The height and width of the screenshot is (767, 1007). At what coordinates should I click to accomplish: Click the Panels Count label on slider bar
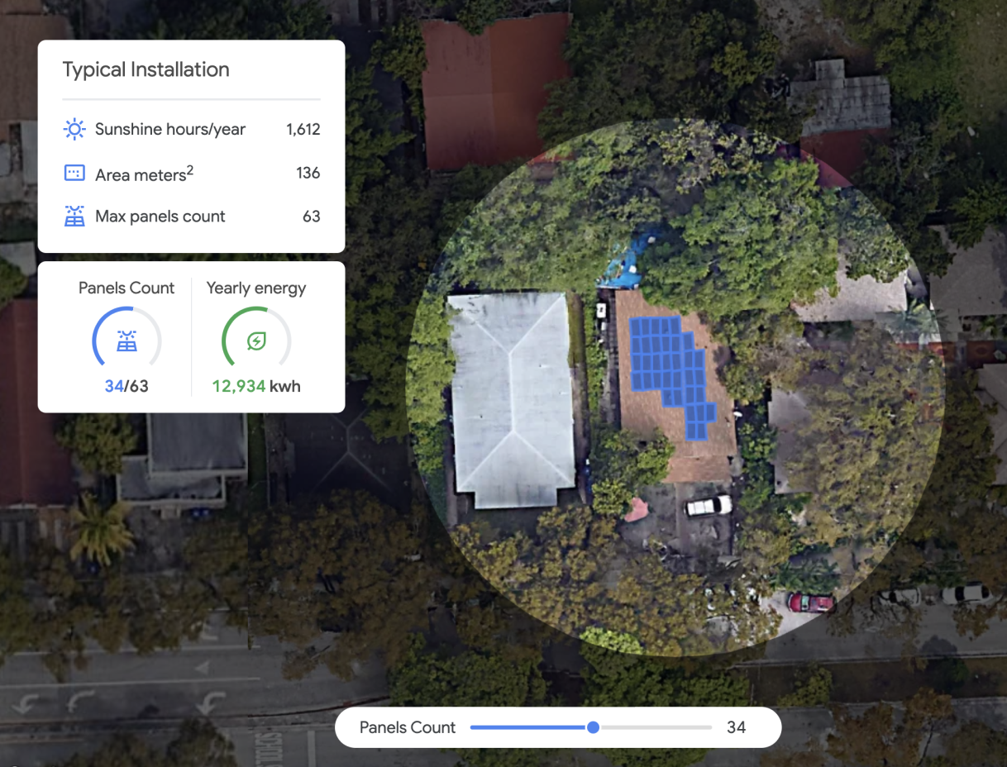(x=408, y=727)
